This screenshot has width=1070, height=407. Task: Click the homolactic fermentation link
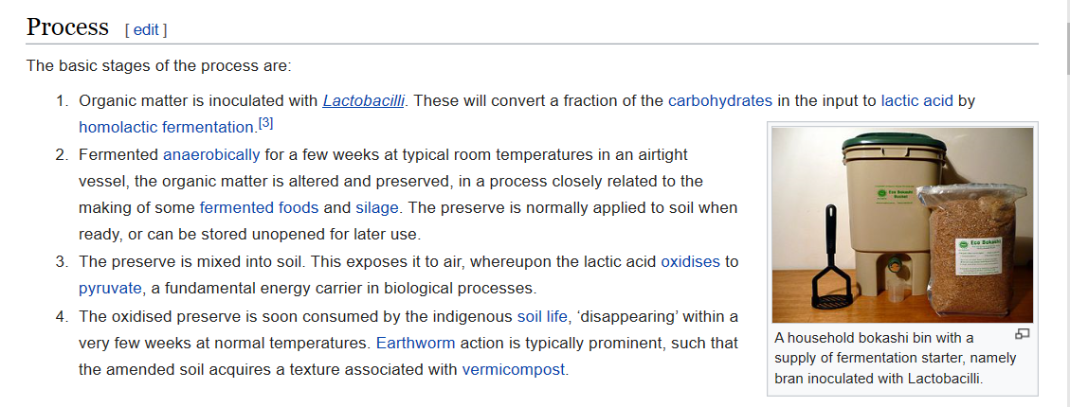tap(167, 127)
